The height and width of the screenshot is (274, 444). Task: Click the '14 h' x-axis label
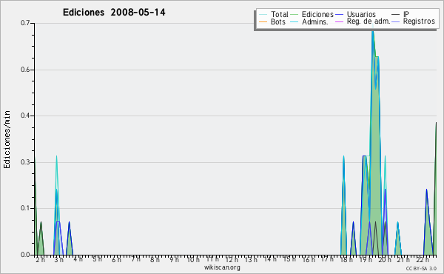pyautogui.click(x=270, y=259)
